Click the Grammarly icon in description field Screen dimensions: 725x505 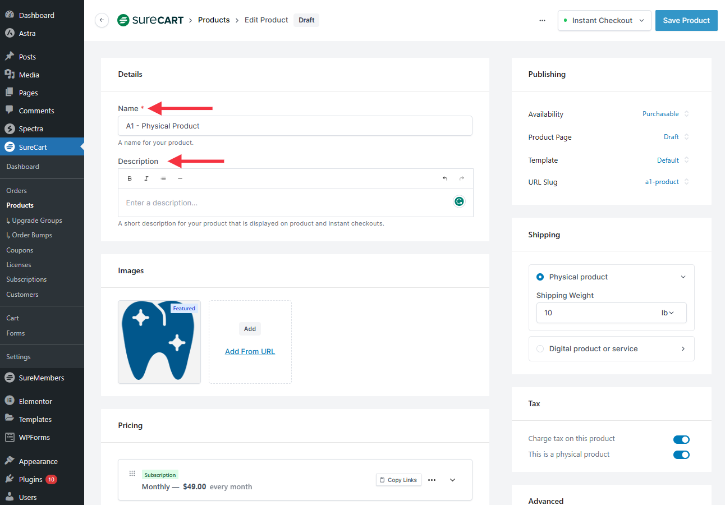(x=459, y=201)
